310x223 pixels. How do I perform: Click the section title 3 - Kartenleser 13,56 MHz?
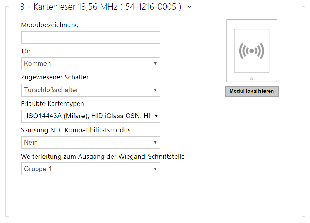[x=101, y=7]
